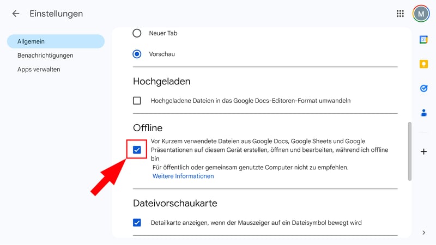Open Contacts in the side panel
The width and height of the screenshot is (436, 245).
423,113
